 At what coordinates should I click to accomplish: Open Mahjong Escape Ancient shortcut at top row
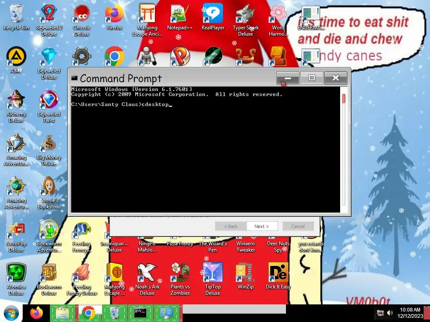tap(147, 20)
